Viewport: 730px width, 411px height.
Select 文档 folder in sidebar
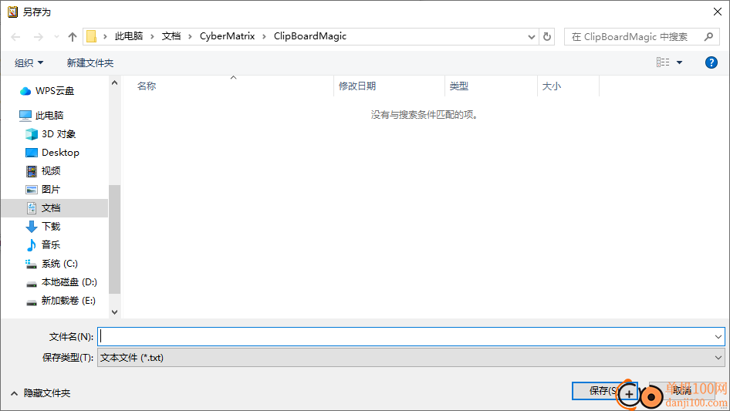click(x=55, y=208)
